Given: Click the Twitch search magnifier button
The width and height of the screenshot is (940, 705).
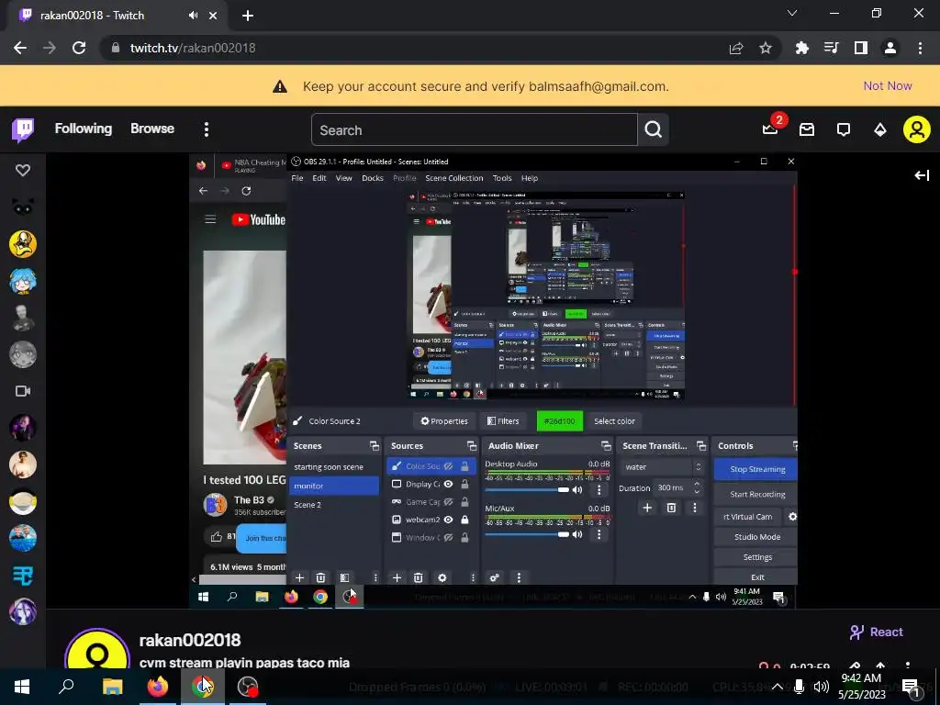Looking at the screenshot, I should click(654, 129).
